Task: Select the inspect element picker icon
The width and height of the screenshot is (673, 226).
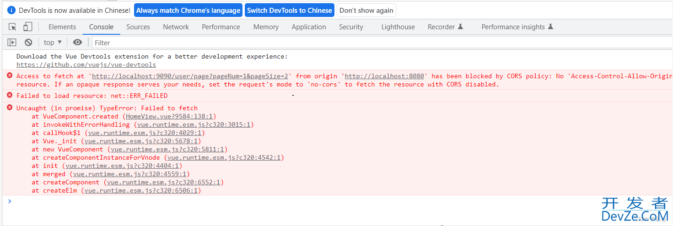Action: tap(12, 27)
